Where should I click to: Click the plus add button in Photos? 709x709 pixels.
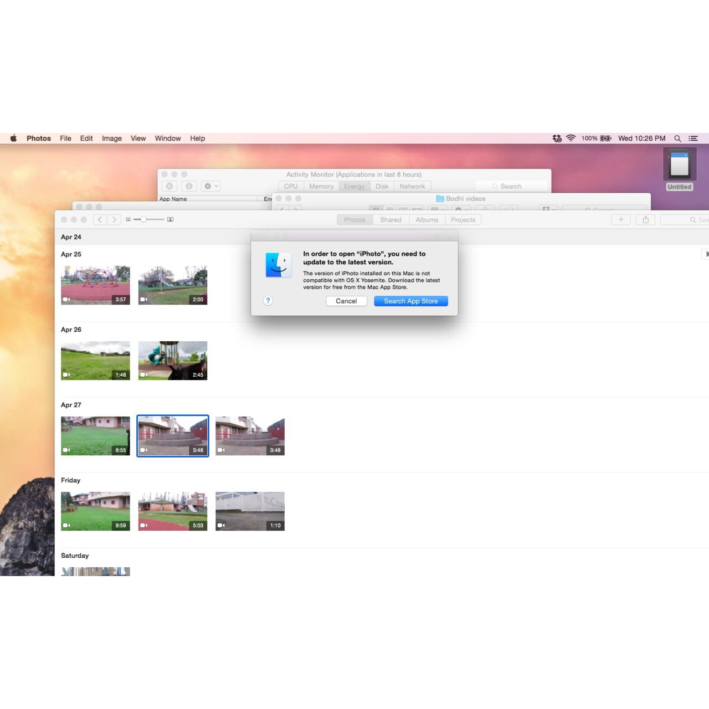621,220
